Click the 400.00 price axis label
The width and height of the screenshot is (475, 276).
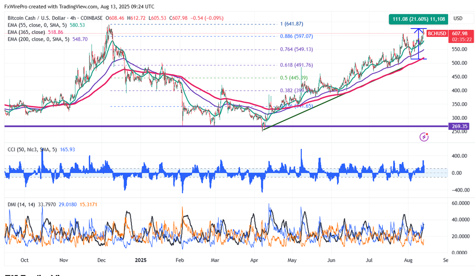pos(459,90)
